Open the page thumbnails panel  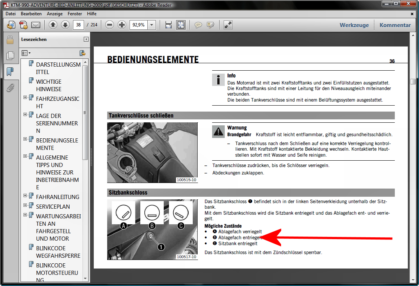pyautogui.click(x=10, y=55)
